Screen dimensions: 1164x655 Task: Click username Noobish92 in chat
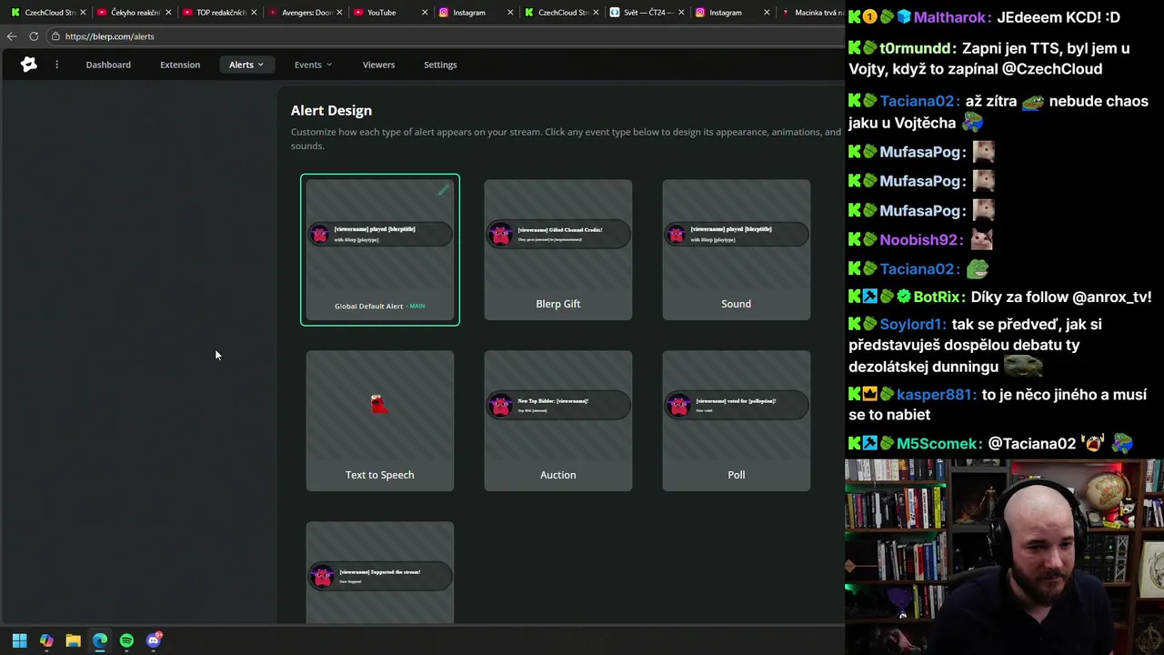coord(919,240)
